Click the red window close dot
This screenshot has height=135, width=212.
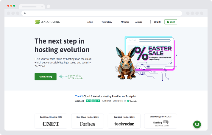pyautogui.click(x=8, y=6)
